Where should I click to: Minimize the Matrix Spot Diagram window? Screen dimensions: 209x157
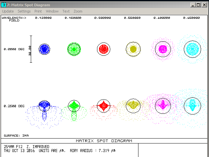[193, 5]
